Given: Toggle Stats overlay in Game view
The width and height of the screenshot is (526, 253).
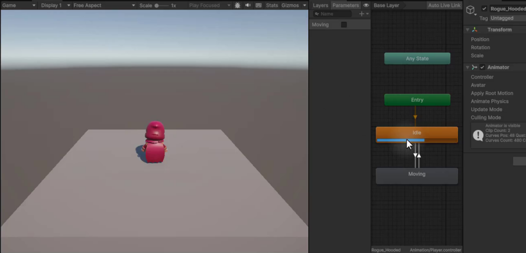Looking at the screenshot, I should 272,5.
